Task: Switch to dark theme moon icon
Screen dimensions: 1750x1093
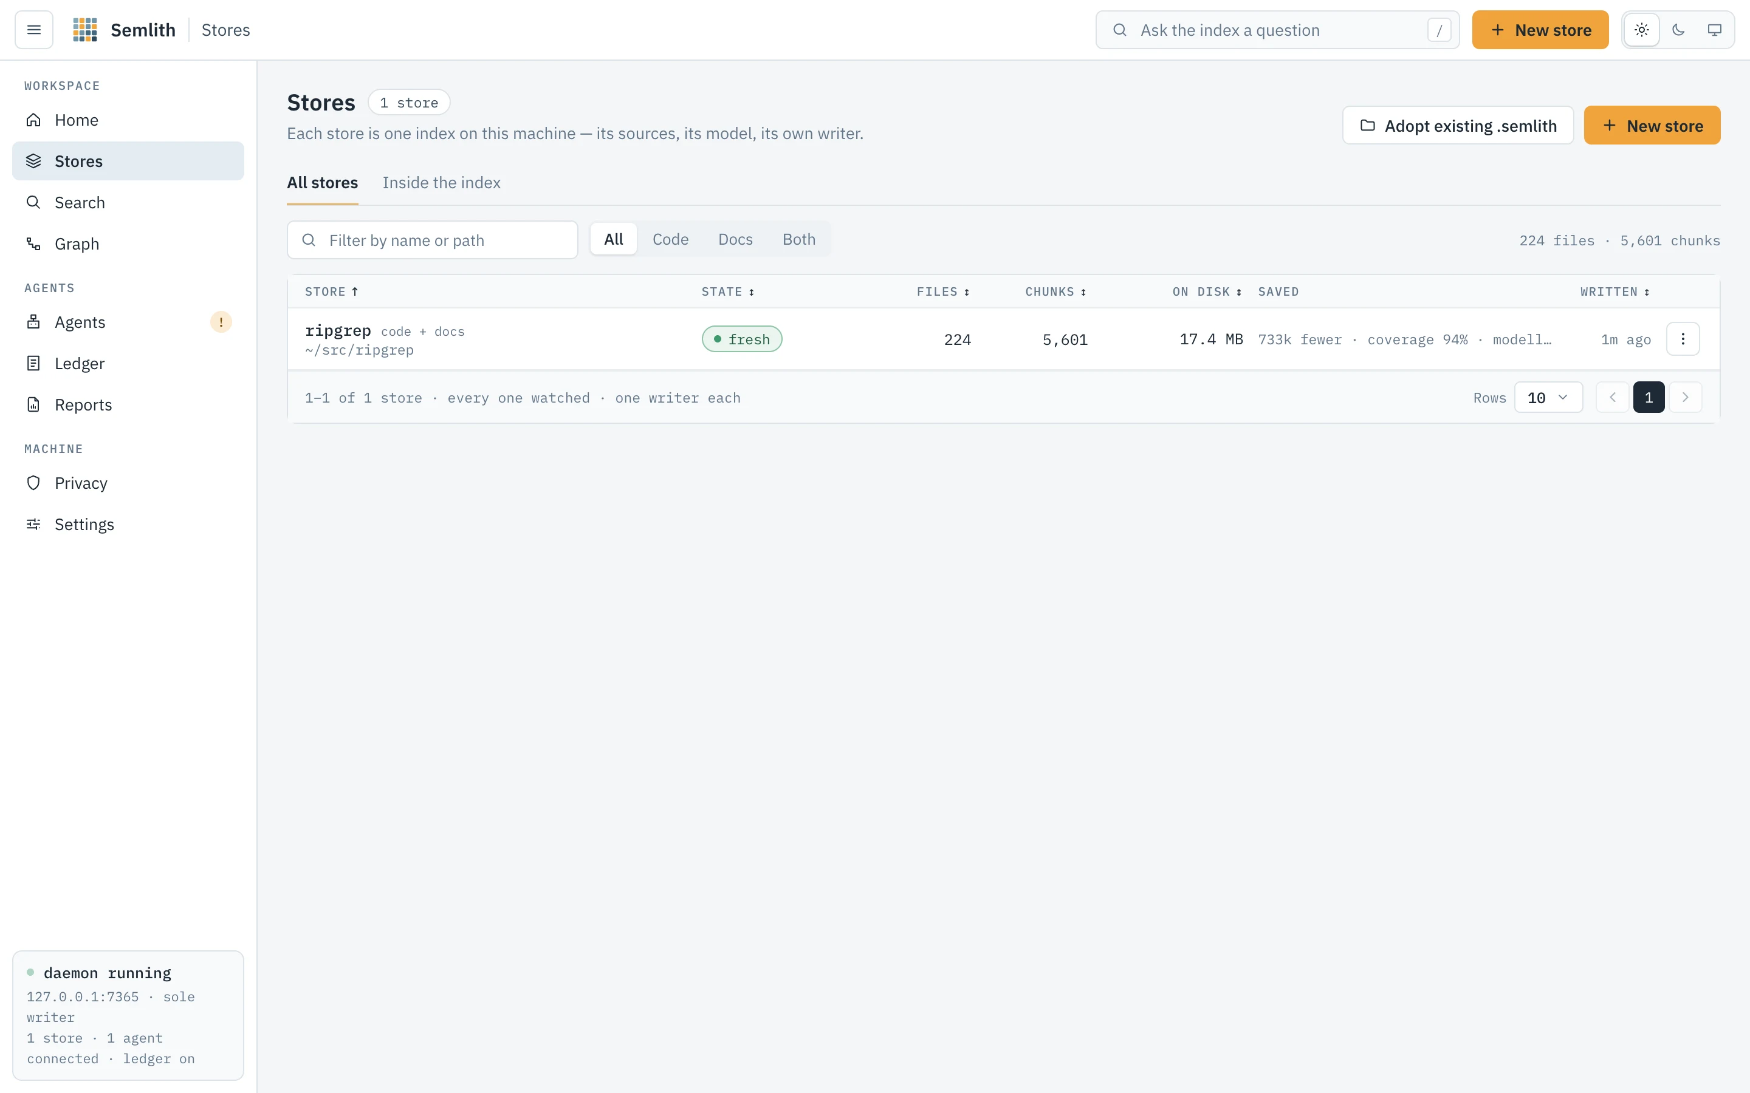Action: coord(1678,30)
